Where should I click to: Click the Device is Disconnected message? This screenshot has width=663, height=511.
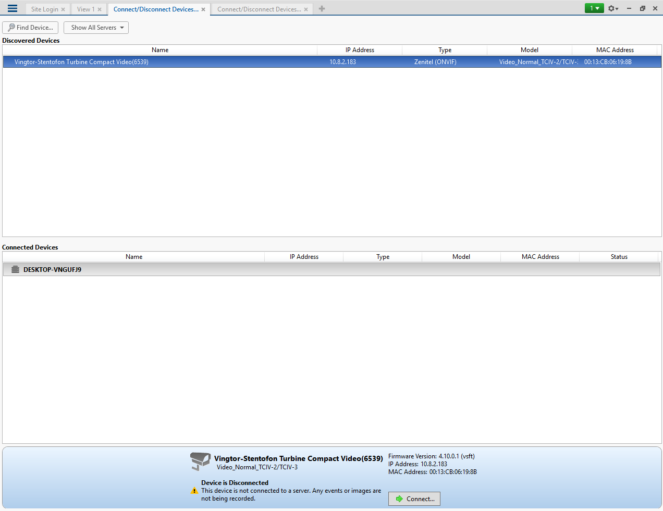tap(235, 483)
